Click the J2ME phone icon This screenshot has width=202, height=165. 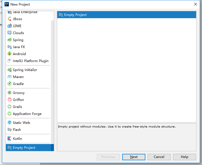click(9, 26)
